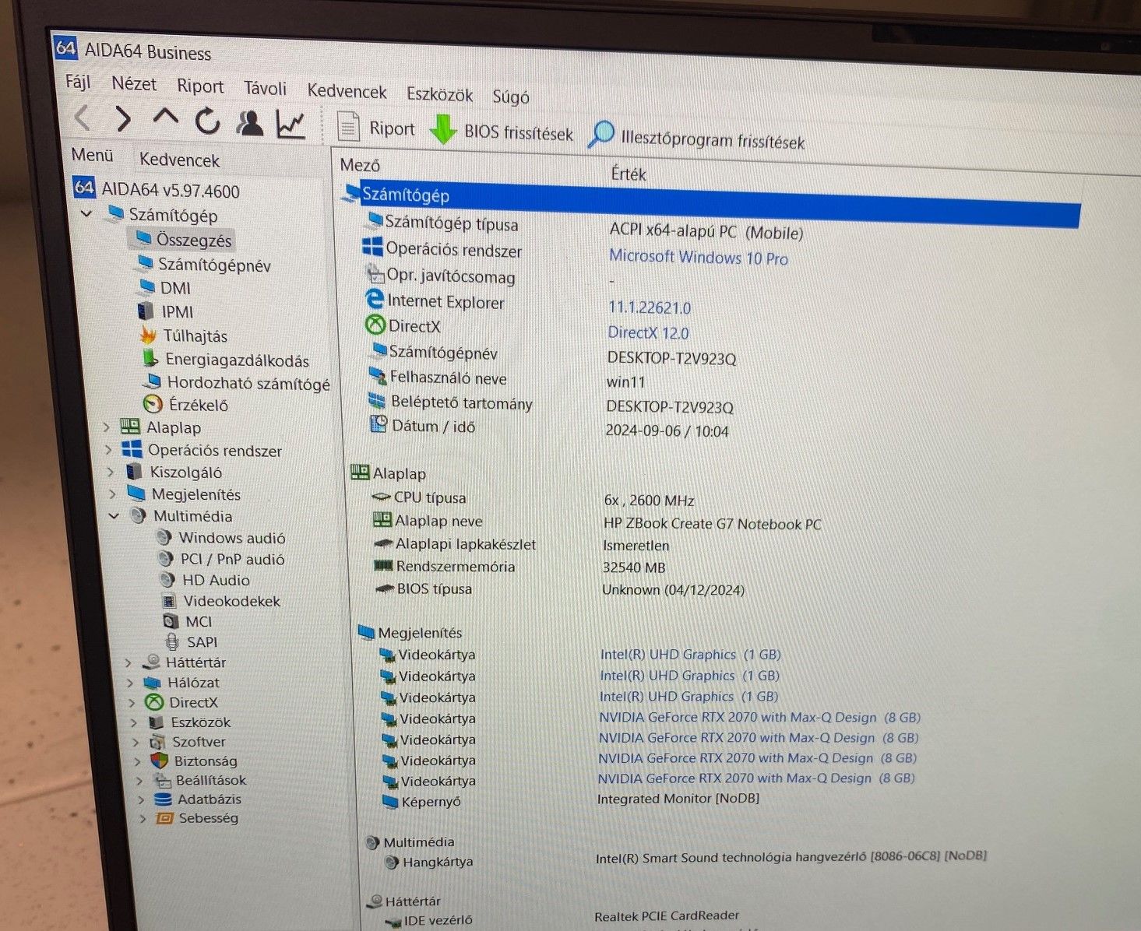Viewport: 1141px width, 931px height.
Task: Refresh the report with the Refresh icon
Action: (207, 121)
